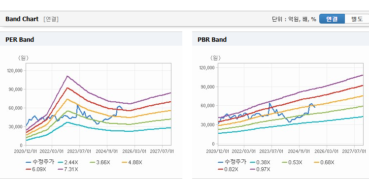Click the Band Chart heading

pos(22,19)
